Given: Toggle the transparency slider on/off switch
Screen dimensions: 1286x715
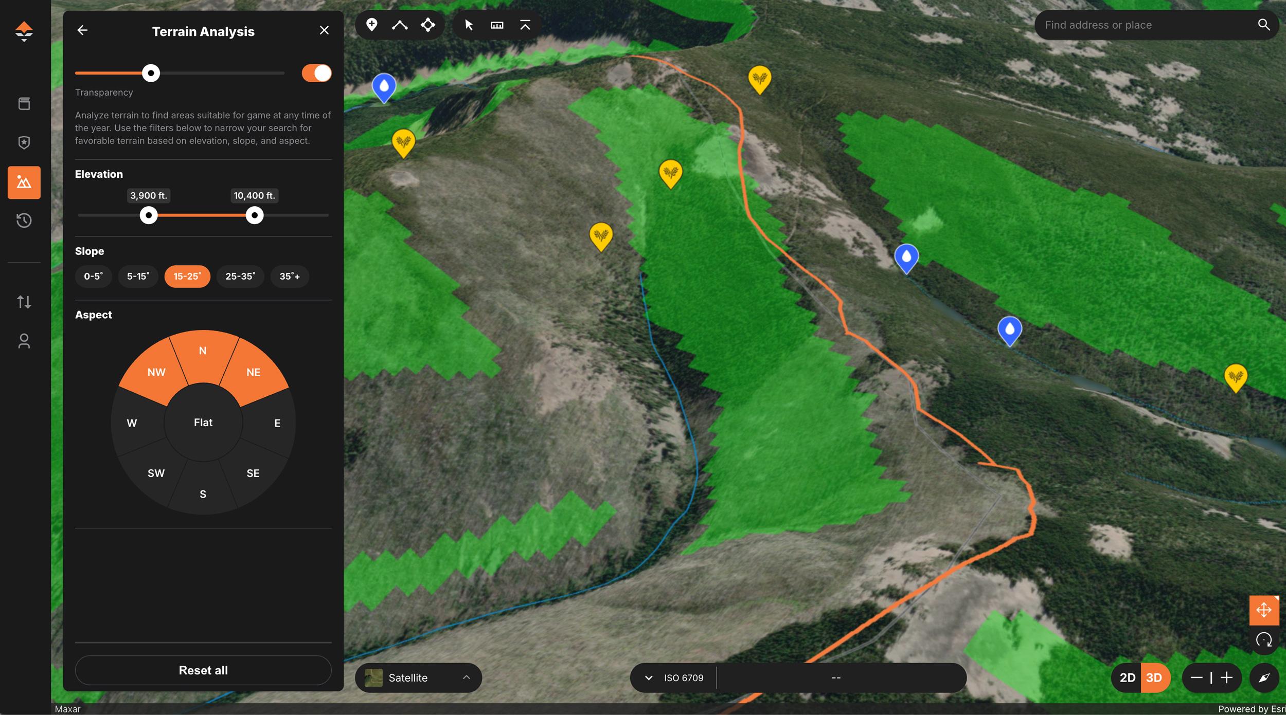Looking at the screenshot, I should pos(315,72).
